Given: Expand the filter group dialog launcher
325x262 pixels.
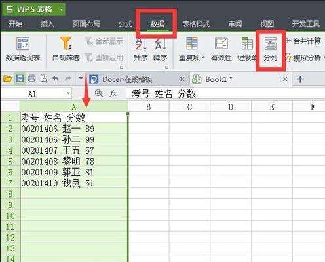Looking at the screenshot, I should 121,67.
